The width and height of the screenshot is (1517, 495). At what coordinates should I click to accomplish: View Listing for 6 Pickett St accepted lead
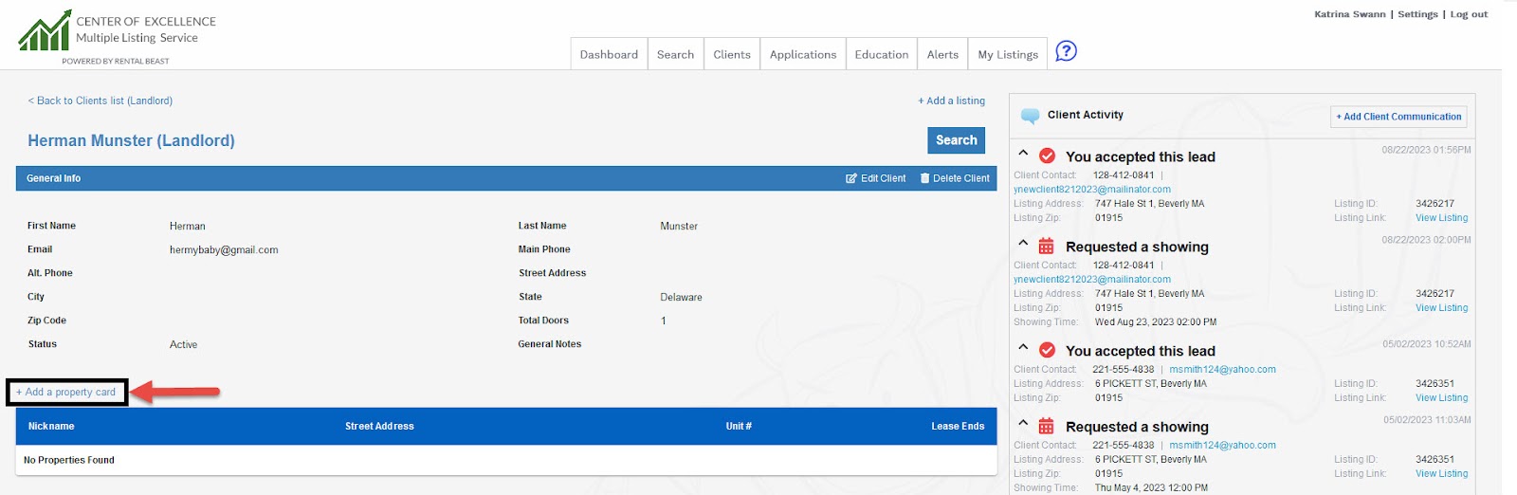coord(1441,398)
